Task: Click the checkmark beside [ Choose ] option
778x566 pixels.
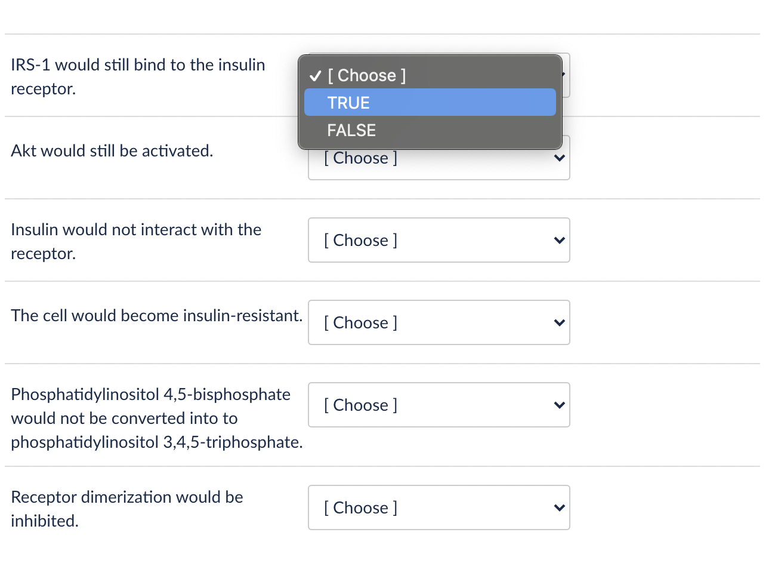Action: 315,76
